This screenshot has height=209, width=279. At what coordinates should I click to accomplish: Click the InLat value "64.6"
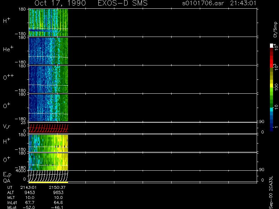[58, 202]
